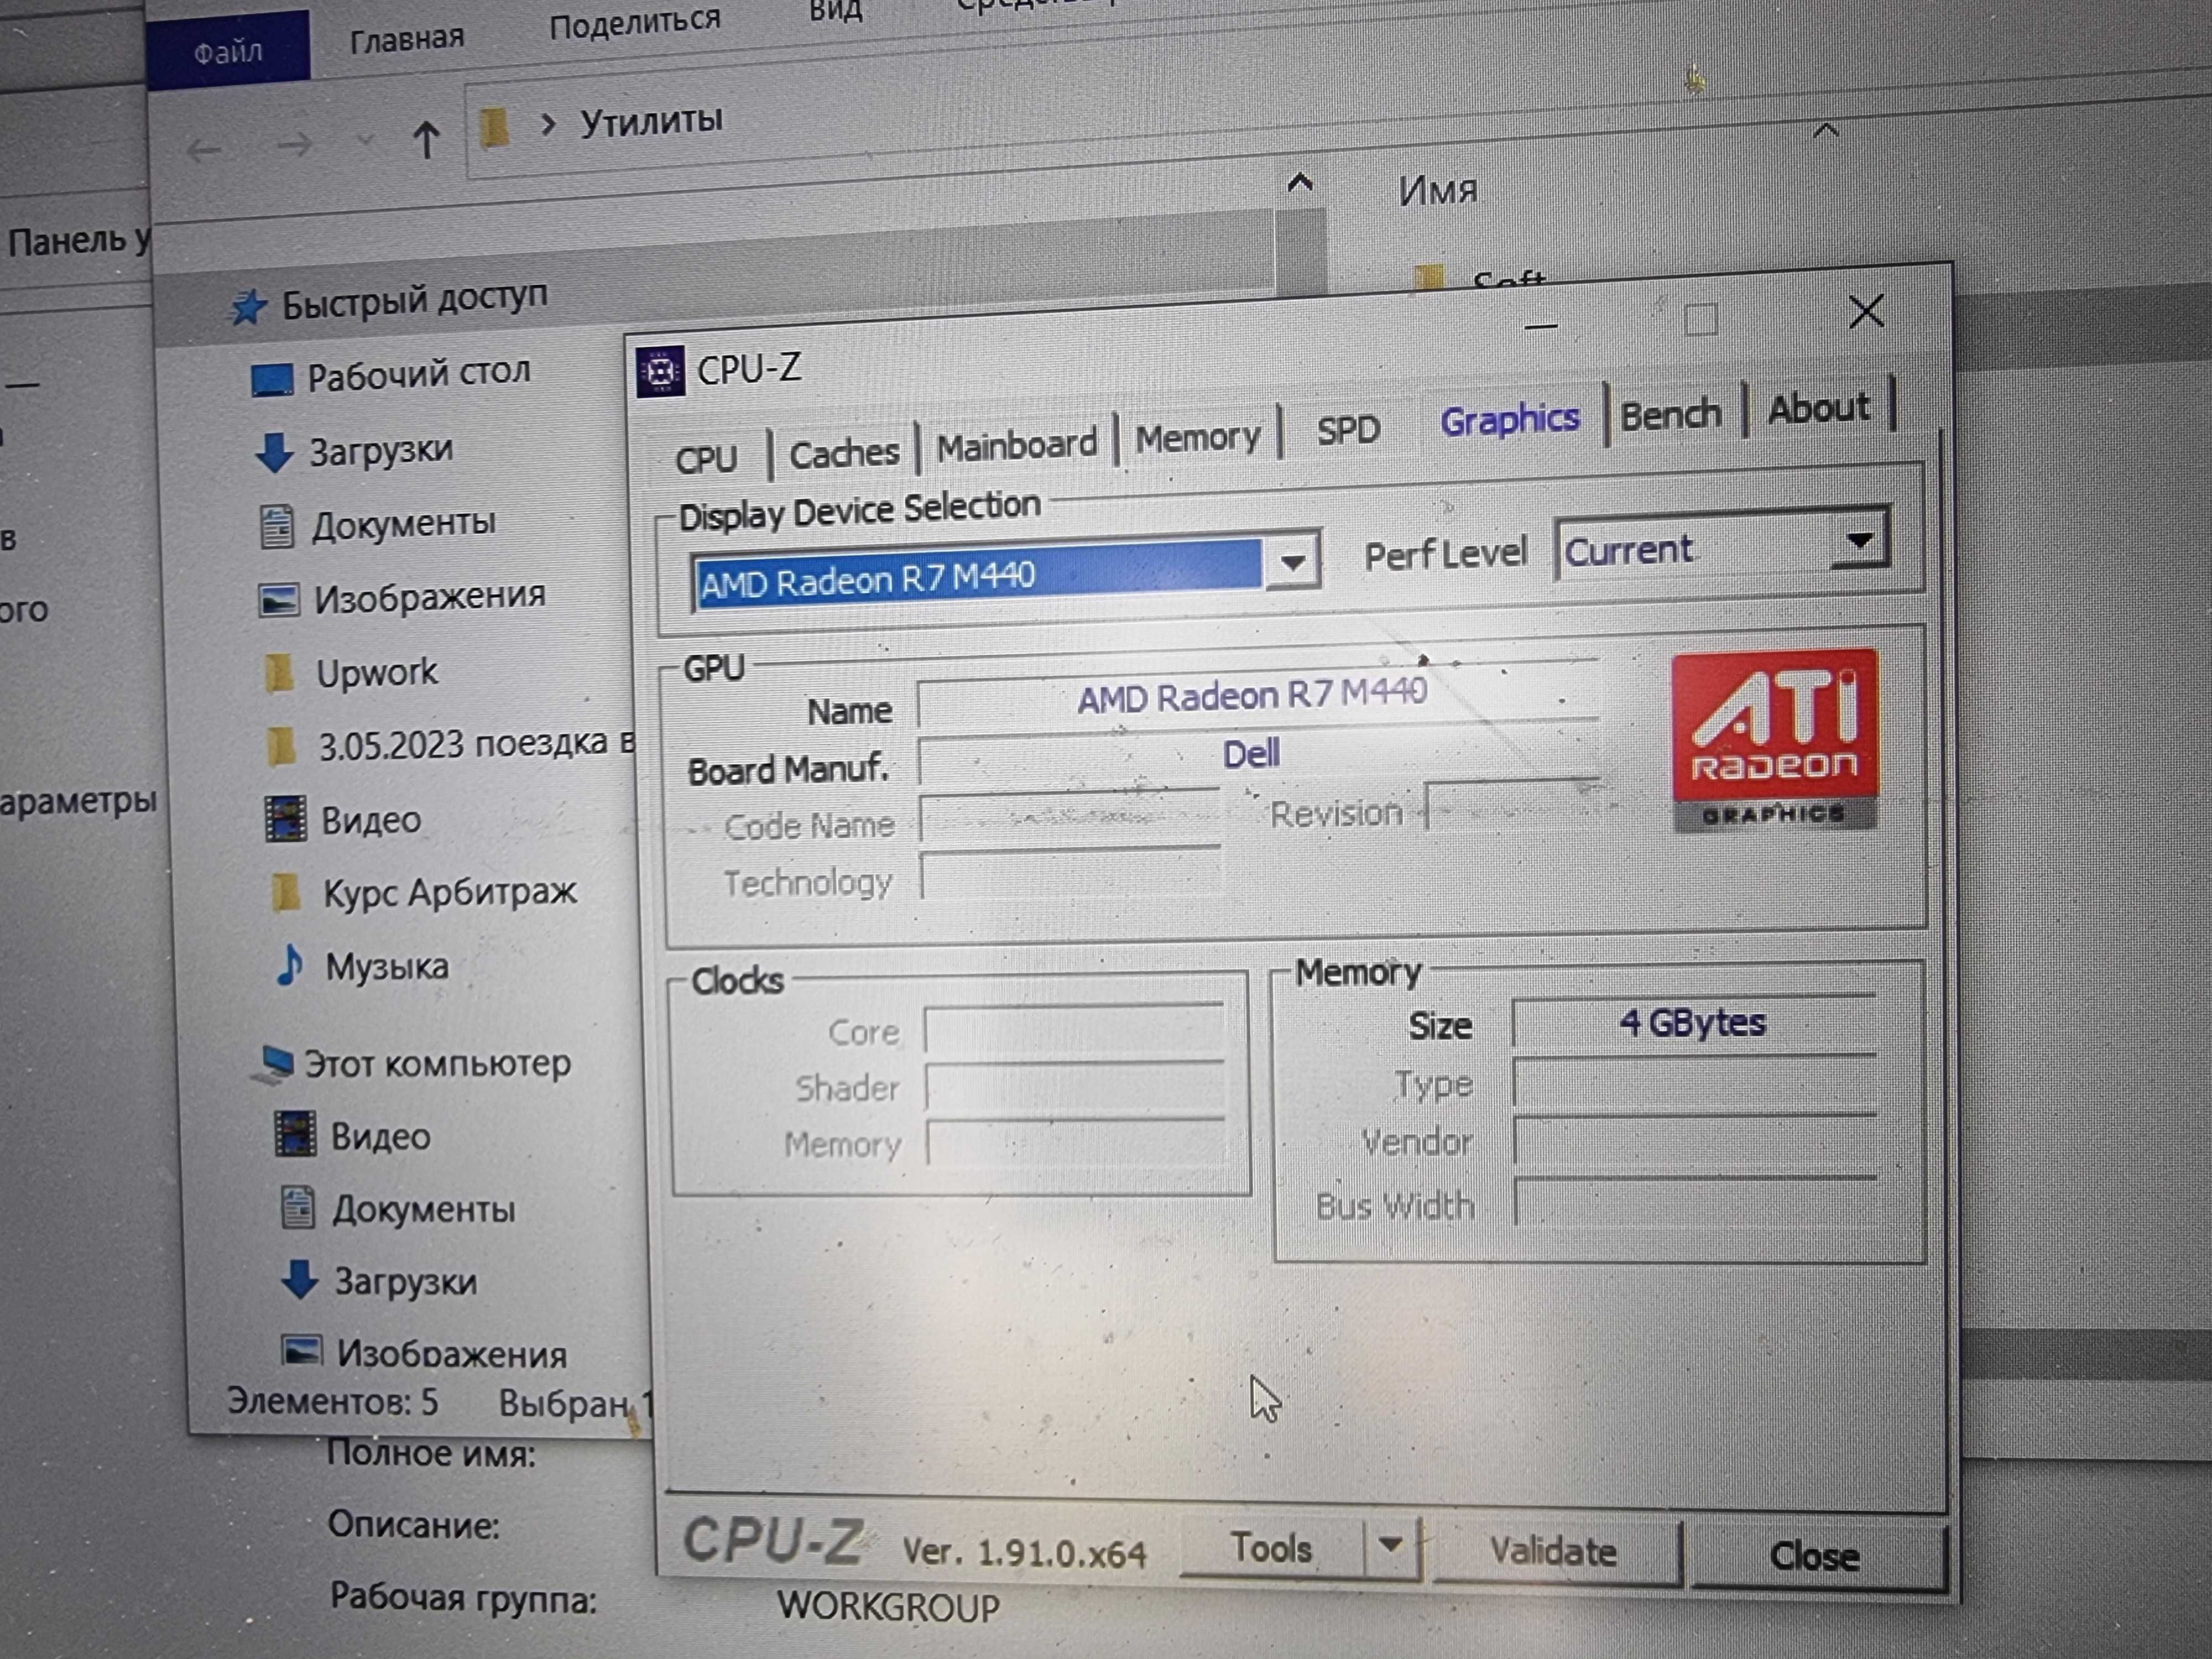
Task: Click the 3.05.2023 поездка folder icon
Action: (x=282, y=746)
